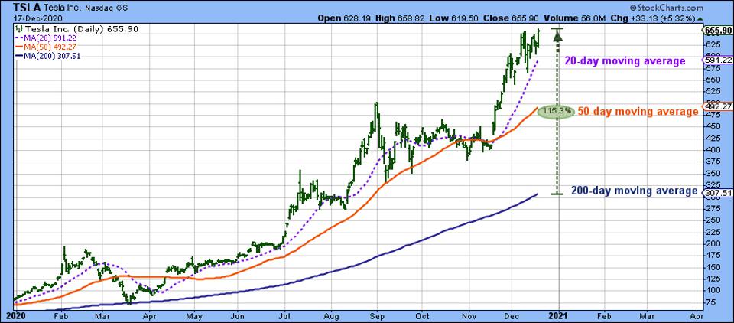Click the 20-day moving average annotation
The image size is (734, 323).
625,60
